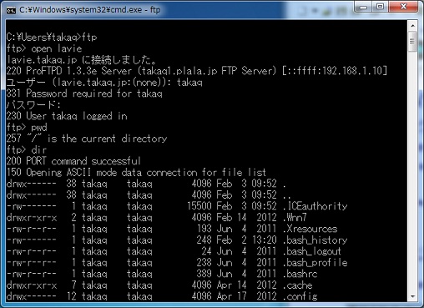Screen dimensions: 424x308
Task: Click the cmd.exe system menu icon
Action: (11, 10)
